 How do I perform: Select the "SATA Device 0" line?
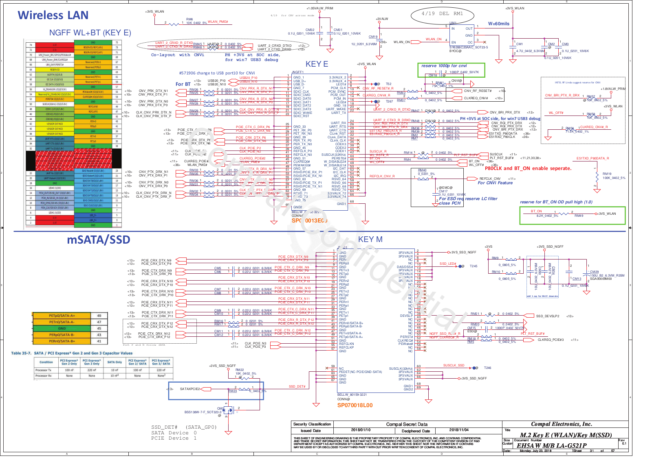(174, 433)
